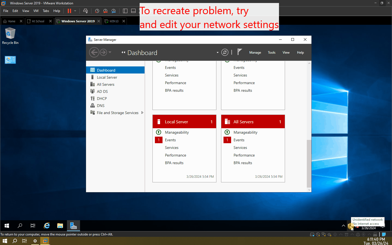Select All Servers in navigation pane
Image resolution: width=392 pixels, height=245 pixels.
(x=115, y=84)
